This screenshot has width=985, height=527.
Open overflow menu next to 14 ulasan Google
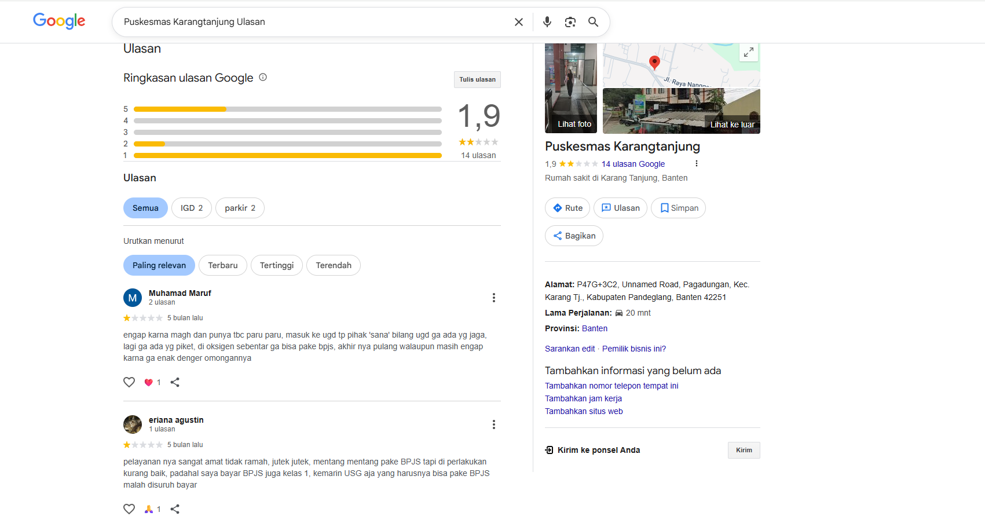pyautogui.click(x=696, y=163)
